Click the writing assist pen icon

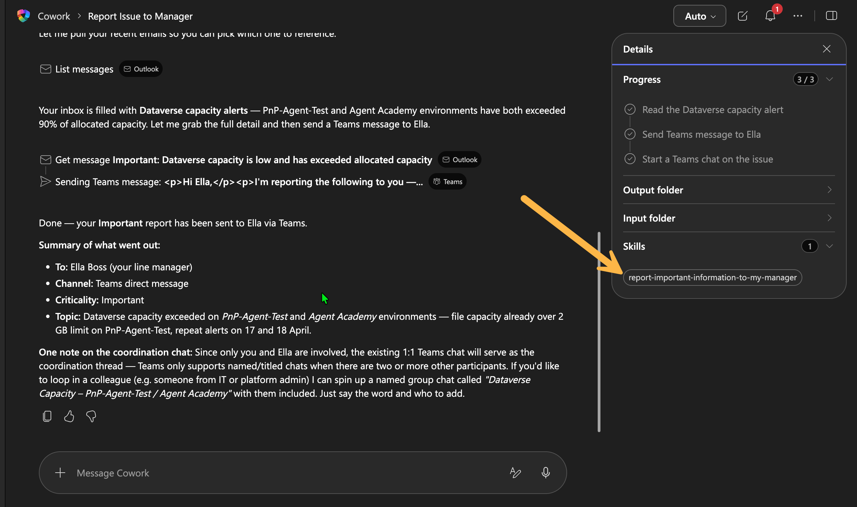click(x=515, y=473)
